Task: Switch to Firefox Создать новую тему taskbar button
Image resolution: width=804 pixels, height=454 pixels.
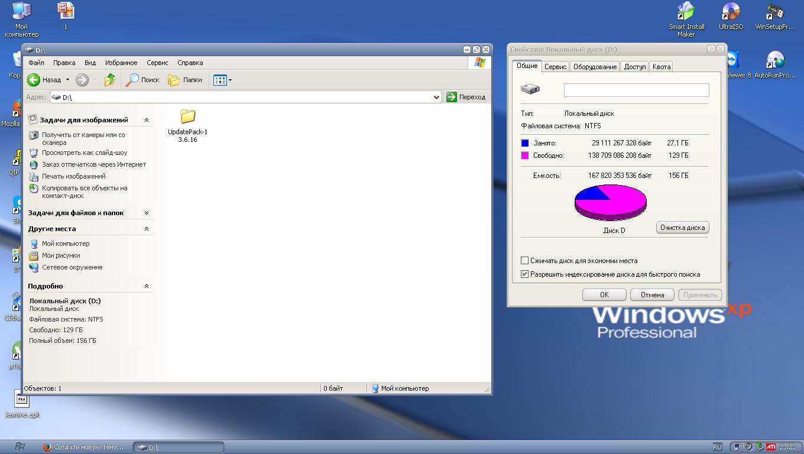Action: point(84,447)
